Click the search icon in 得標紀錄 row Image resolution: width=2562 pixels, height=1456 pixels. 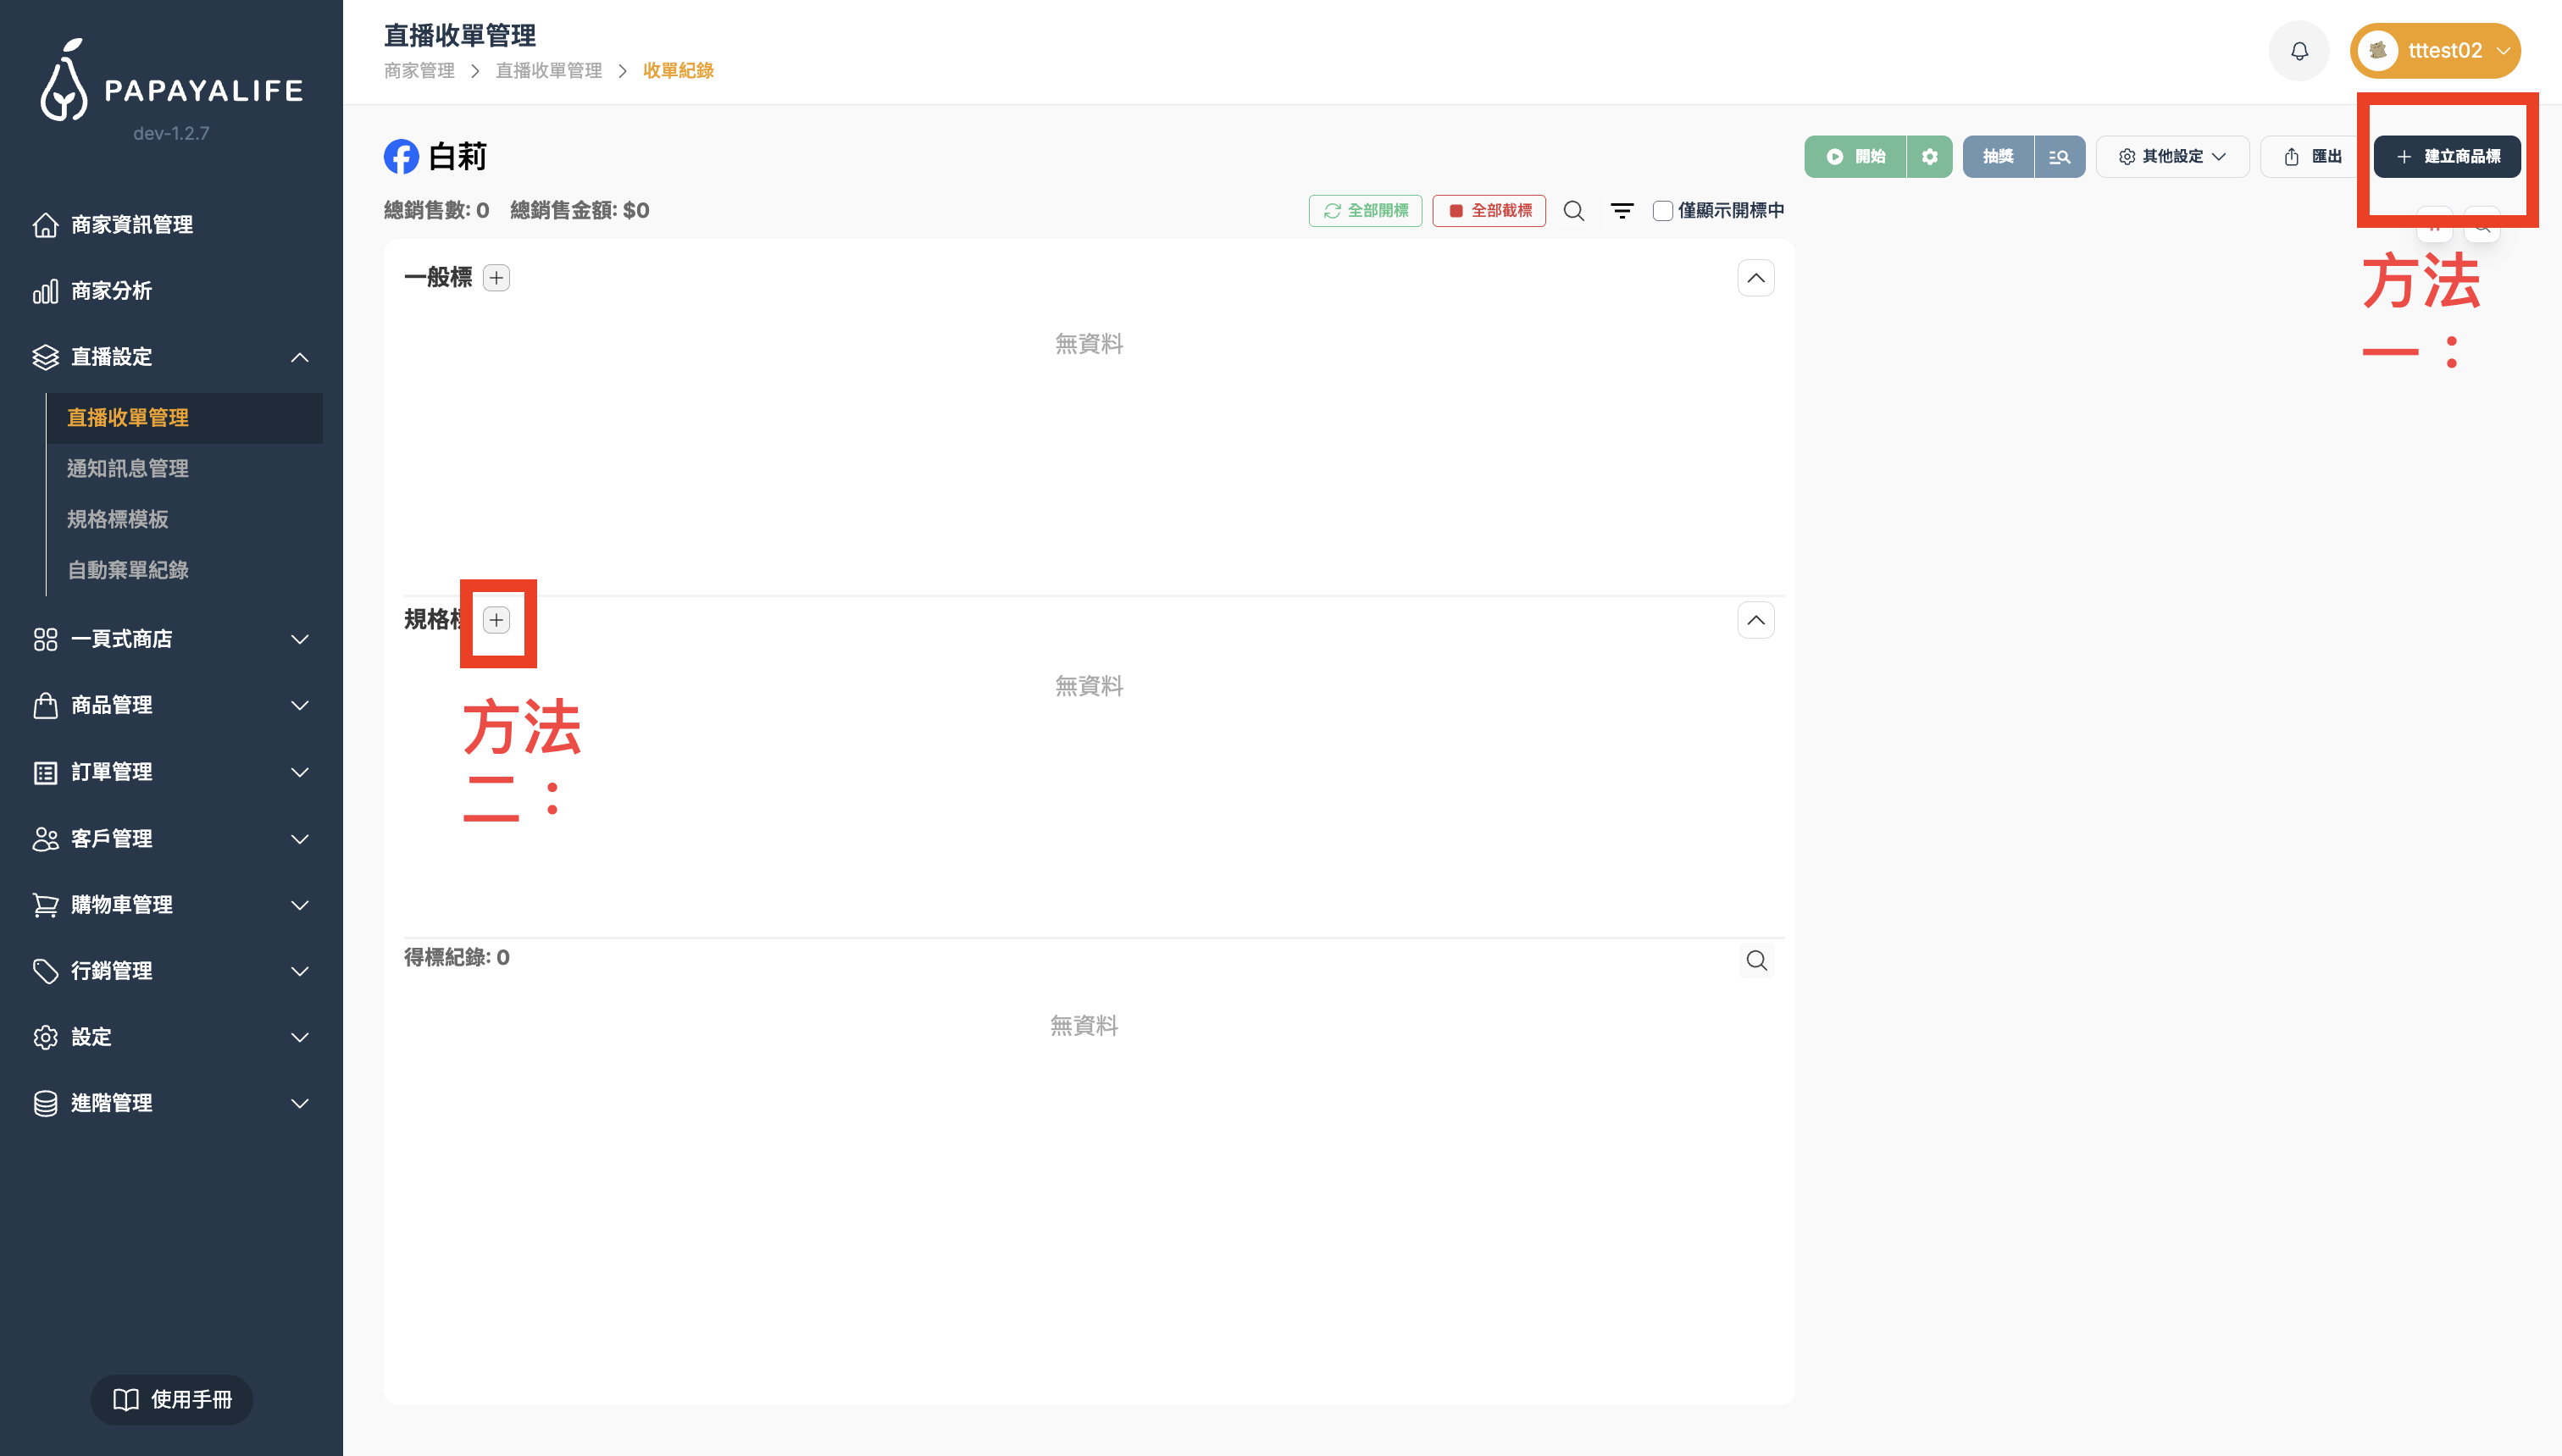1756,960
